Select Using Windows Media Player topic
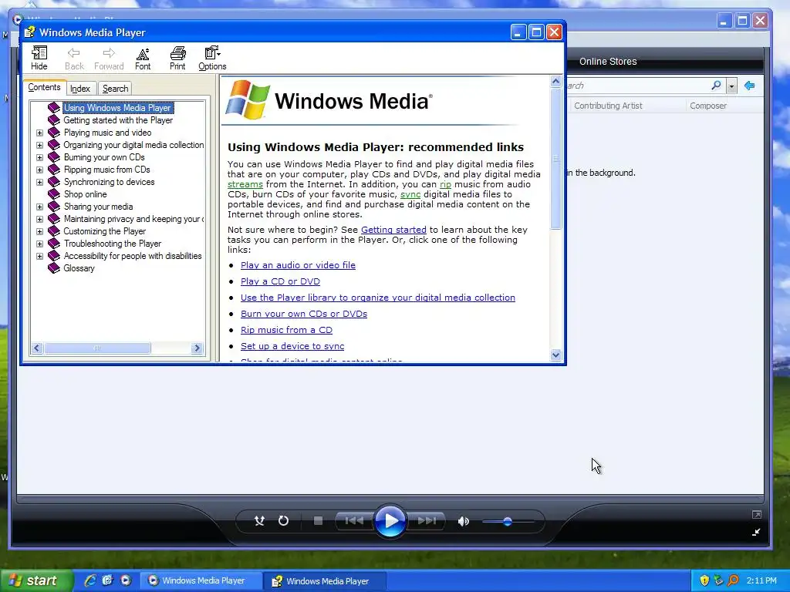The height and width of the screenshot is (592, 790). click(117, 108)
